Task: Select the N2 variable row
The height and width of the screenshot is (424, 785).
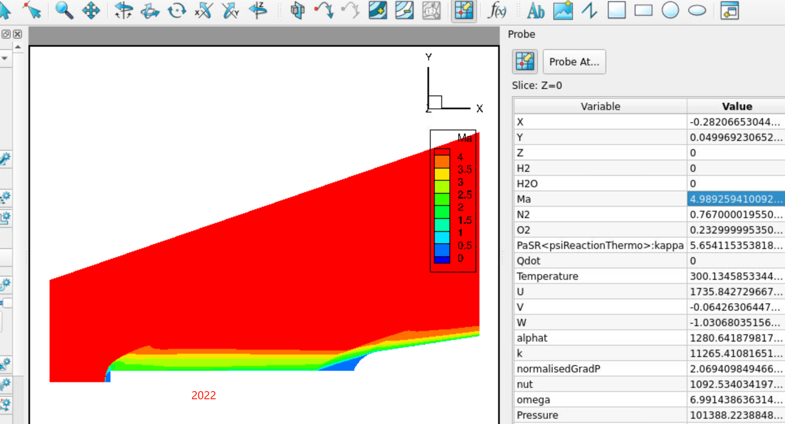Action: click(x=649, y=214)
